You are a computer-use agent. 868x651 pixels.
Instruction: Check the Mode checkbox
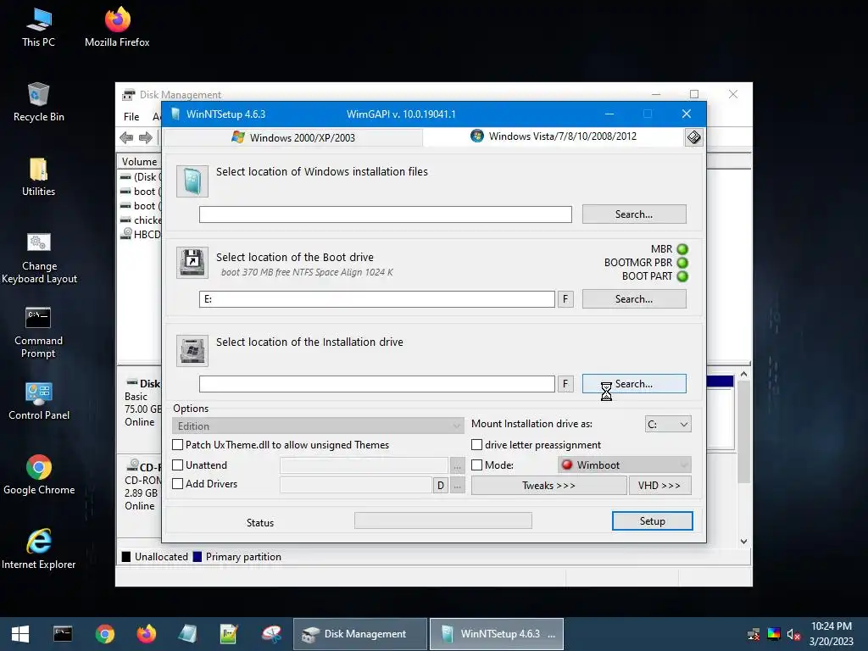pos(476,465)
